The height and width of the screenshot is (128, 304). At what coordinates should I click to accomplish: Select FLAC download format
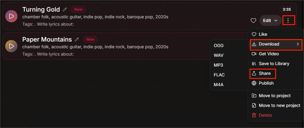[x=219, y=75]
